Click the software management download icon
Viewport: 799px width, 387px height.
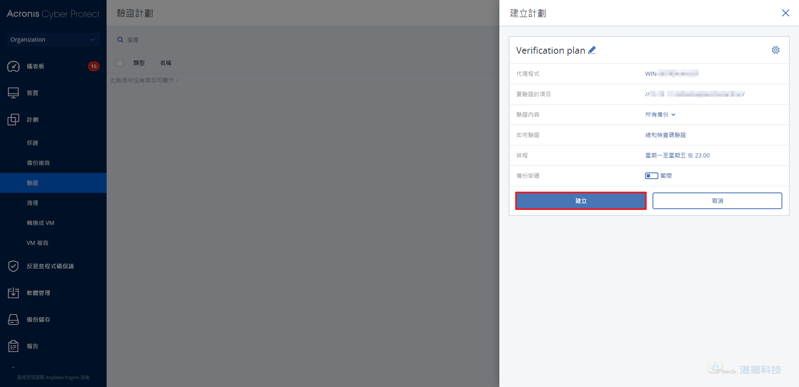pos(13,293)
